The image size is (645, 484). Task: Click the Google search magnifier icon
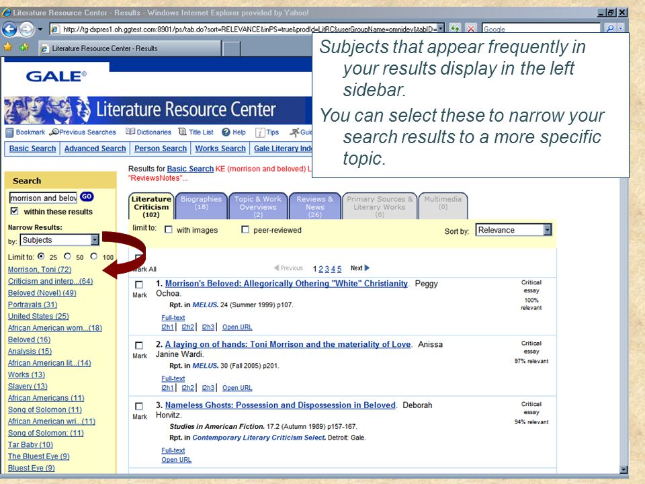[x=610, y=28]
